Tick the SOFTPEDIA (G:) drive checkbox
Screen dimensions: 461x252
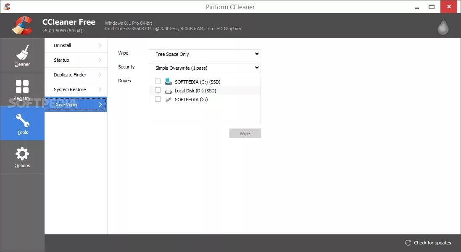(x=158, y=99)
